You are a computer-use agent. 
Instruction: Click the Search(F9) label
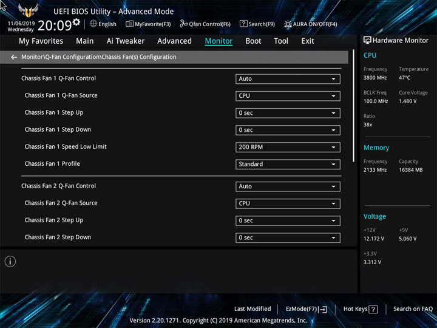(262, 24)
